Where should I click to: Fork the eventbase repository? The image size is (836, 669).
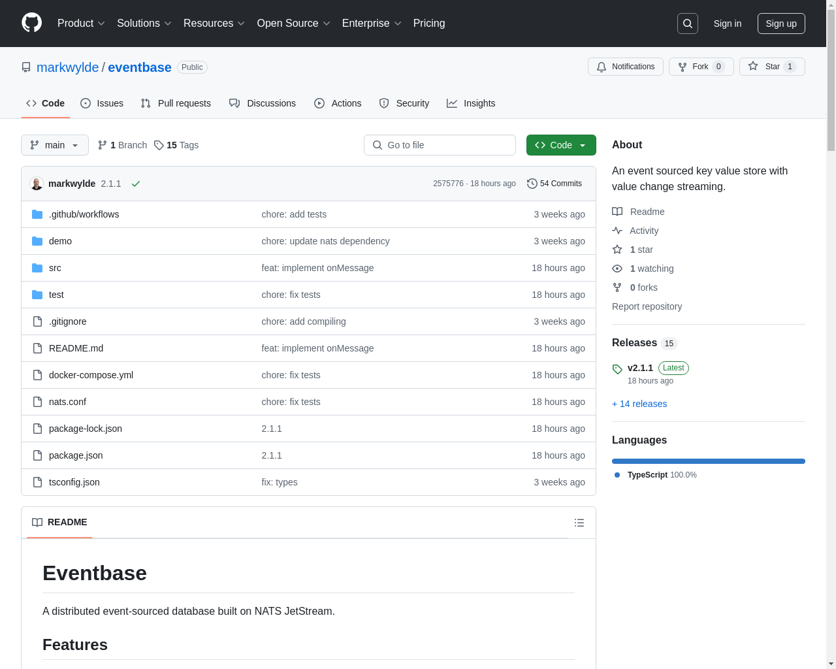(701, 67)
